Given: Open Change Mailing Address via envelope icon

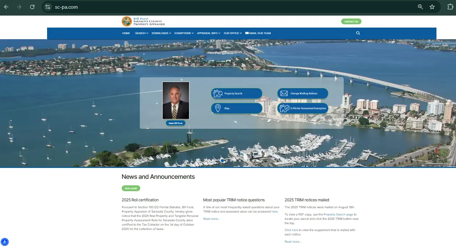Looking at the screenshot, I should (284, 93).
